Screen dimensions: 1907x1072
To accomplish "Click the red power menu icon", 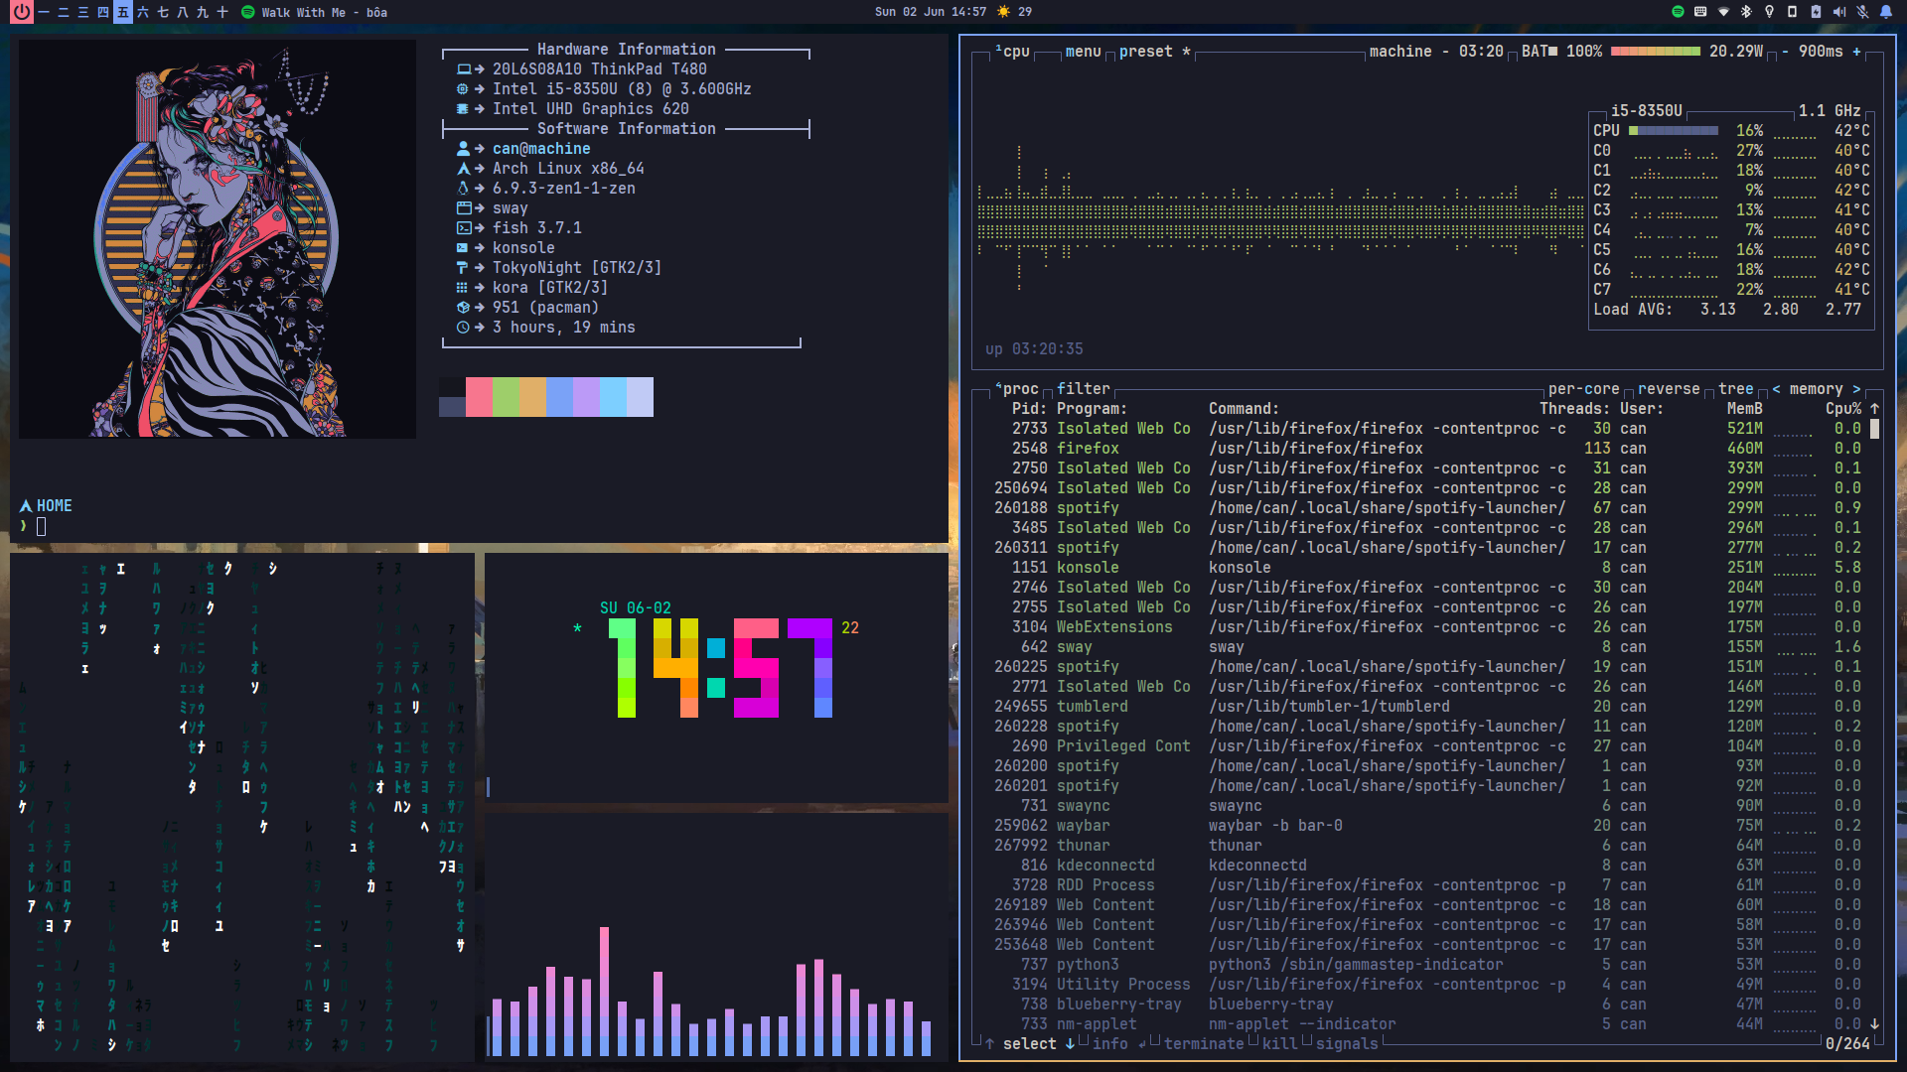I will click(x=21, y=12).
